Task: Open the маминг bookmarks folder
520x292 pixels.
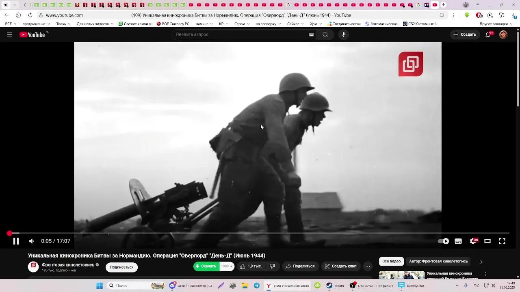Action: [204, 24]
